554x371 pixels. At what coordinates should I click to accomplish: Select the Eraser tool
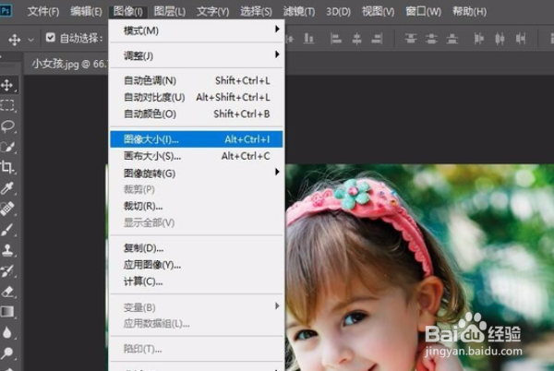pyautogui.click(x=7, y=292)
